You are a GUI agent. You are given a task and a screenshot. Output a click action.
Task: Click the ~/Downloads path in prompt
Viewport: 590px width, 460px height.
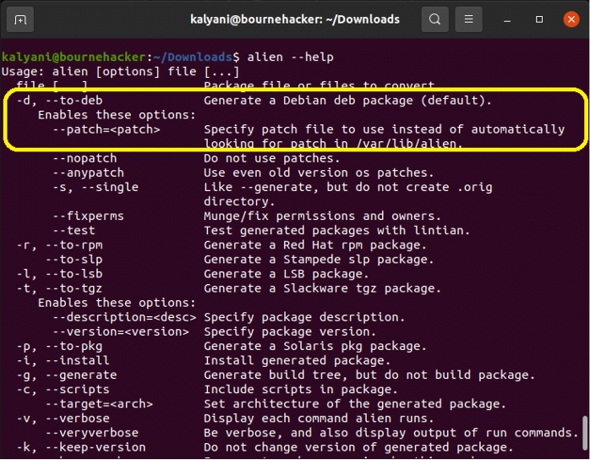(192, 57)
